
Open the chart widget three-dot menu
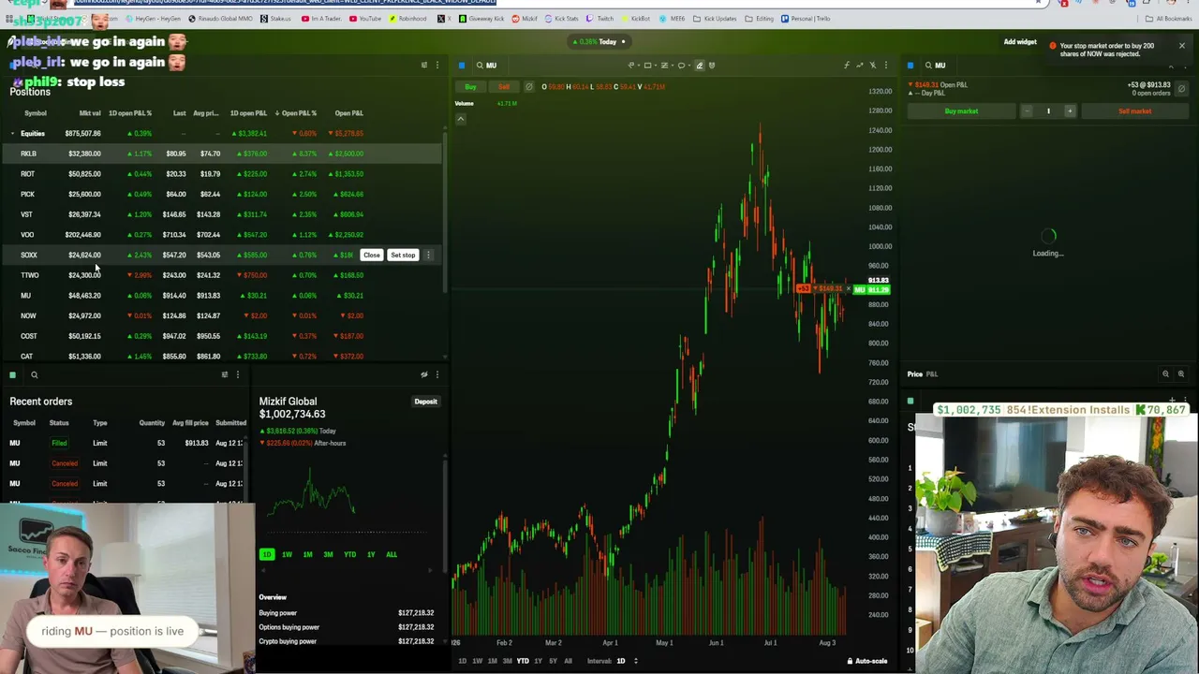(885, 66)
